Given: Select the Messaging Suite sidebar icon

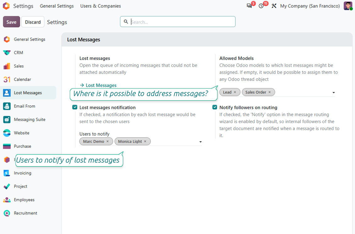Looking at the screenshot, I should [x=7, y=119].
